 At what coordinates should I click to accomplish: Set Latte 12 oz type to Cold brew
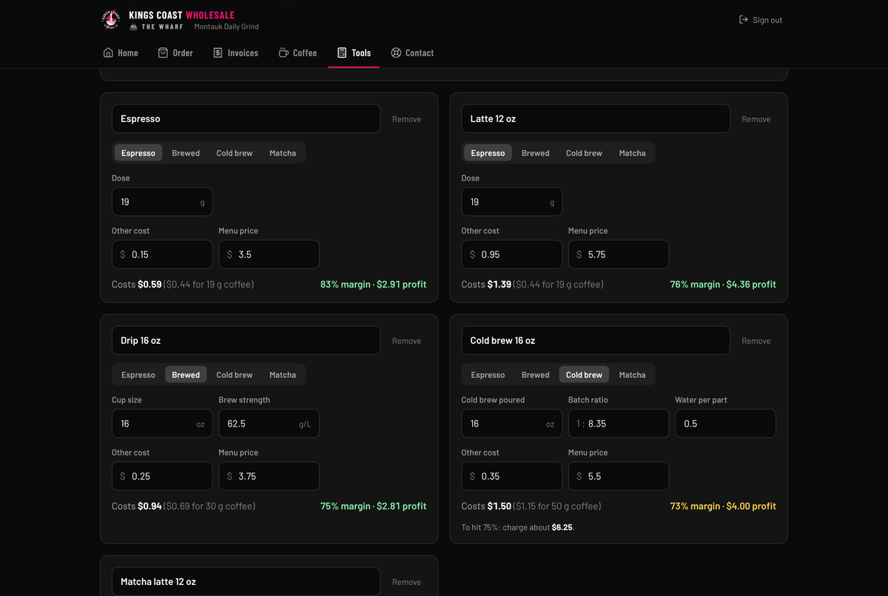[x=584, y=153]
